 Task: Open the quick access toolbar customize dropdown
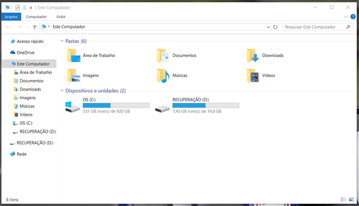pyautogui.click(x=31, y=8)
